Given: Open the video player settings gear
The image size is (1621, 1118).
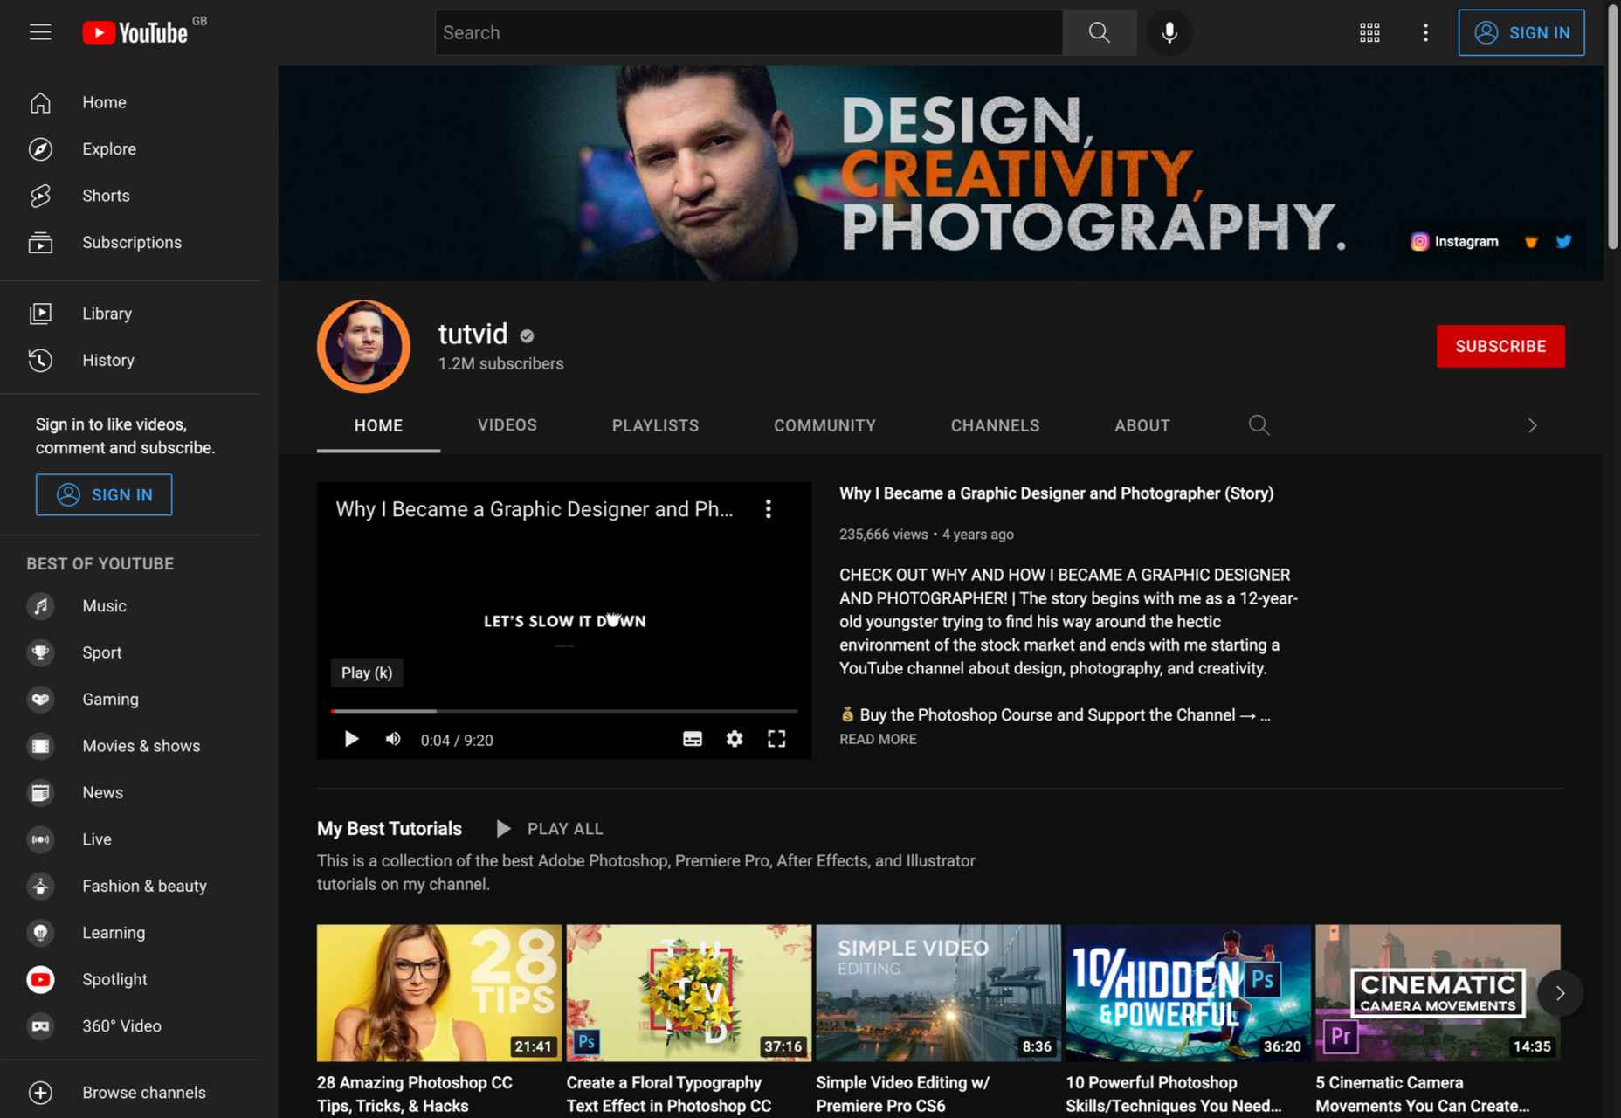Looking at the screenshot, I should (735, 739).
